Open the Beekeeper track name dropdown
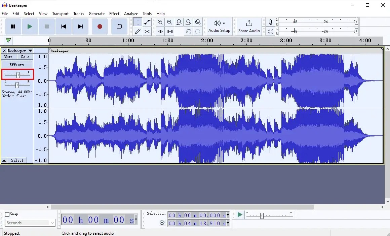 (31, 51)
